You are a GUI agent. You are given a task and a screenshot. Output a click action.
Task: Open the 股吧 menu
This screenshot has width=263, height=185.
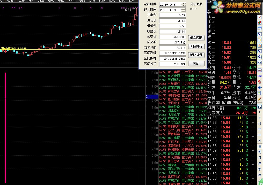tap(51, 1)
